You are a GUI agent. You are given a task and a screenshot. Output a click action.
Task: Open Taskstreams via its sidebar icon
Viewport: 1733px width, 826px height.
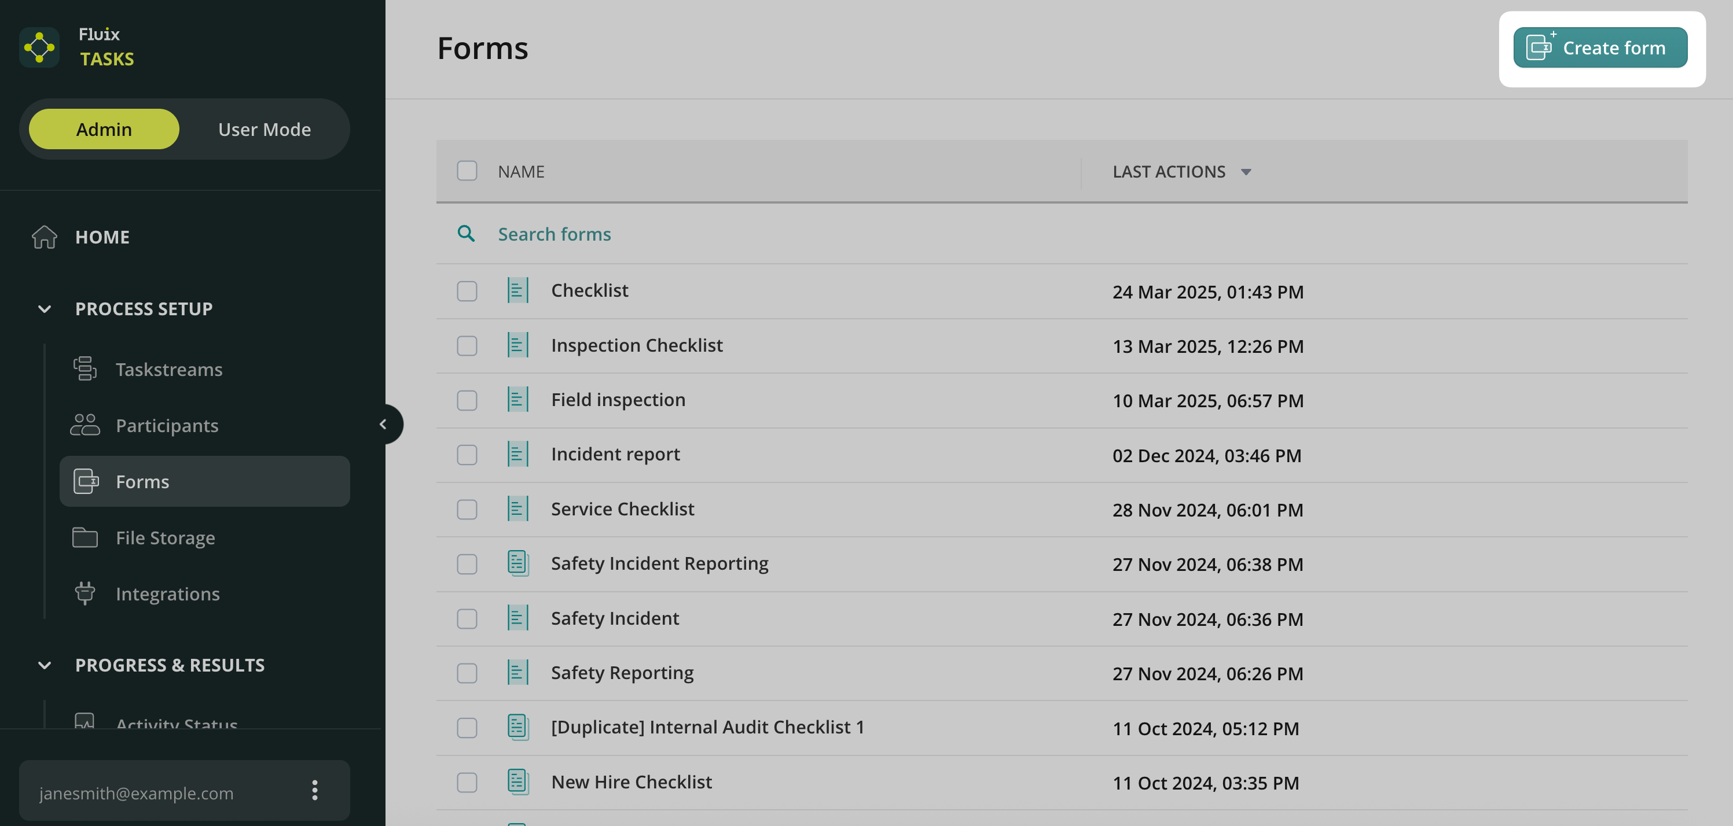click(x=85, y=369)
